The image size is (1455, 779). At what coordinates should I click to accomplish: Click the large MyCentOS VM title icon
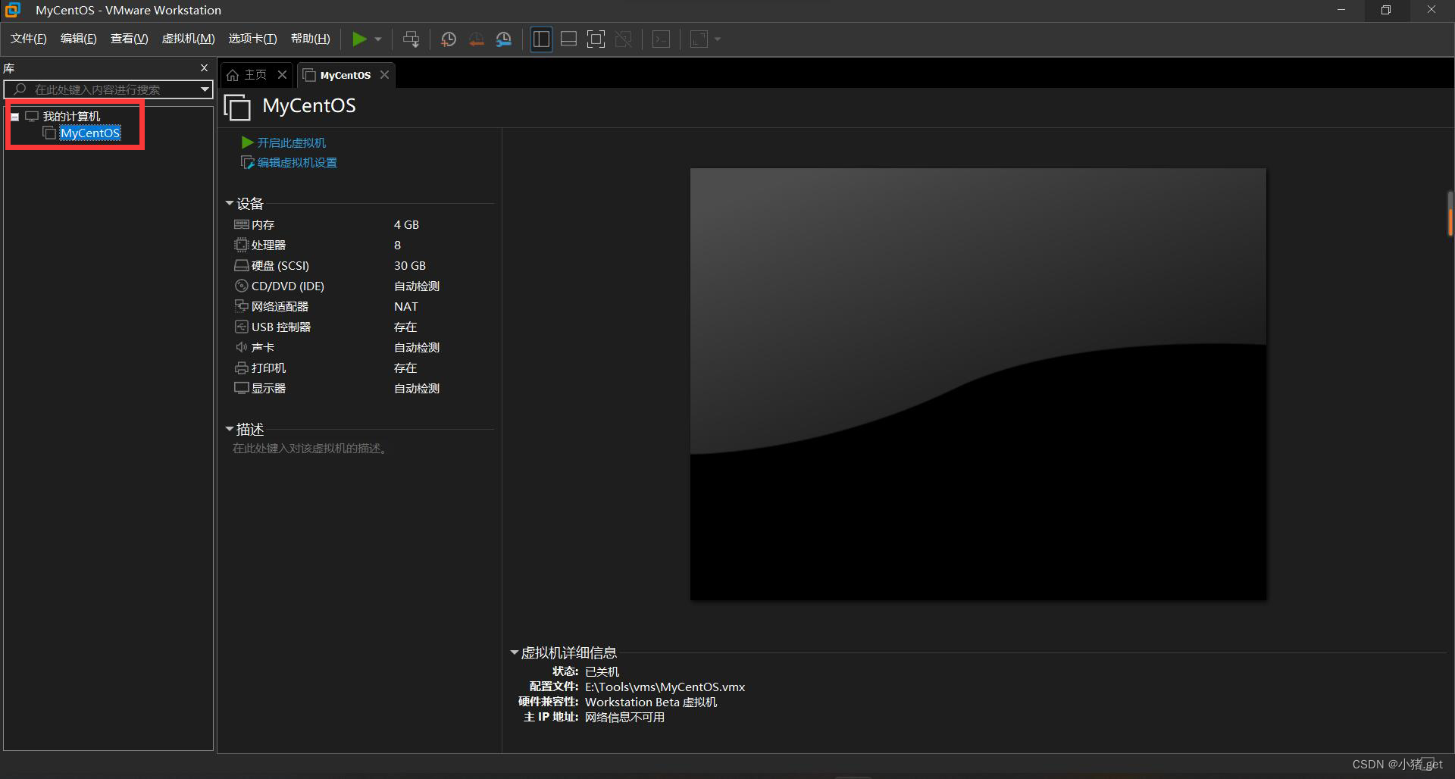[237, 108]
